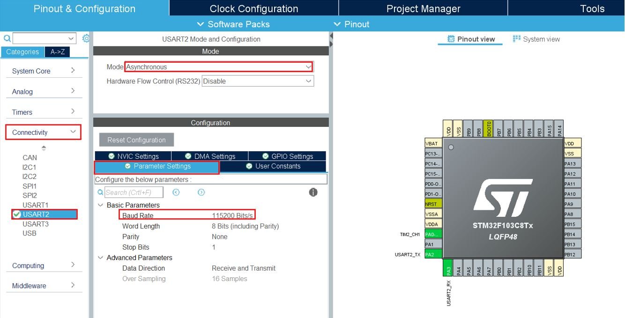Select SPI1 in Connectivity list

click(30, 186)
